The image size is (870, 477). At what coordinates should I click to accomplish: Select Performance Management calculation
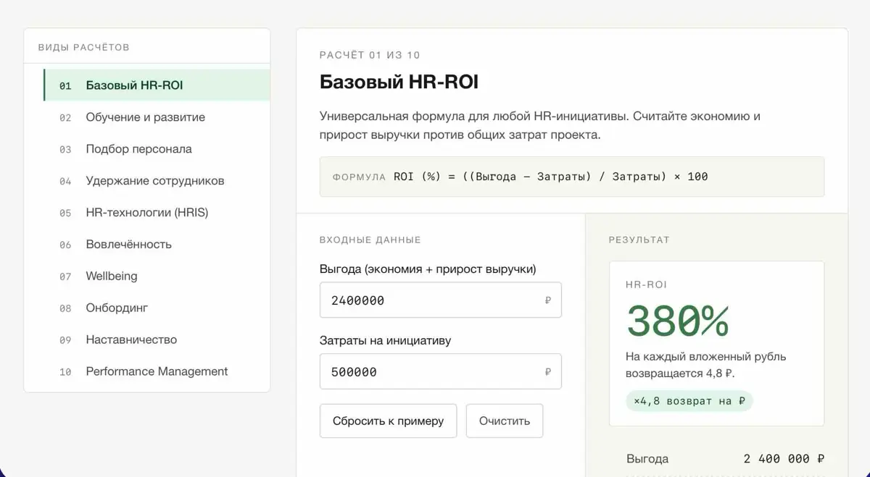pos(157,371)
